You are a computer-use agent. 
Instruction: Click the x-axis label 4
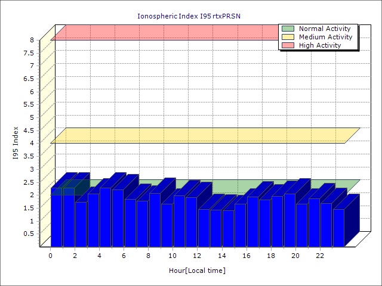tap(100, 256)
